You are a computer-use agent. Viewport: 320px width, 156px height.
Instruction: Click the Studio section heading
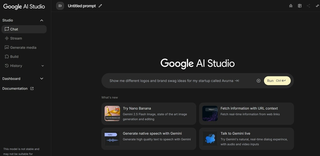coord(7,20)
